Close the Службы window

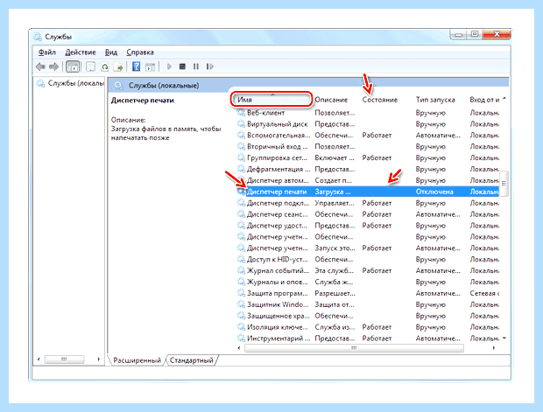(x=497, y=34)
